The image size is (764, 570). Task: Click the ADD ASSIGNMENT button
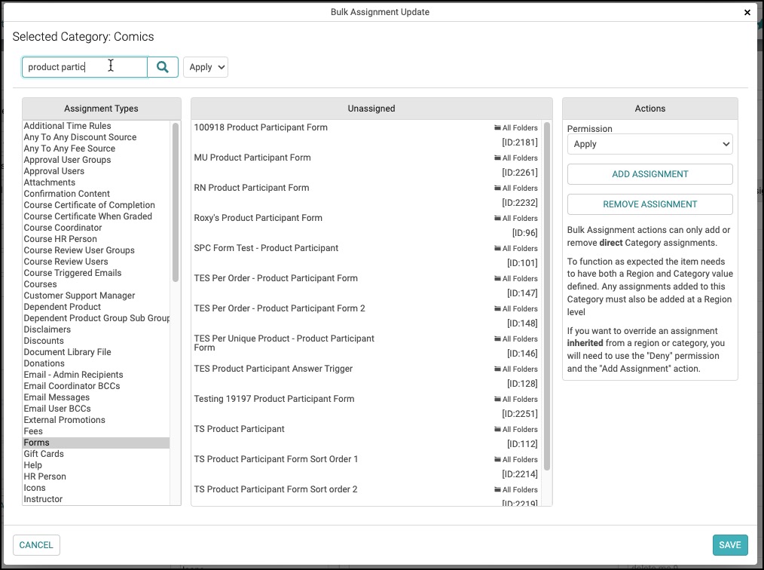(x=649, y=174)
